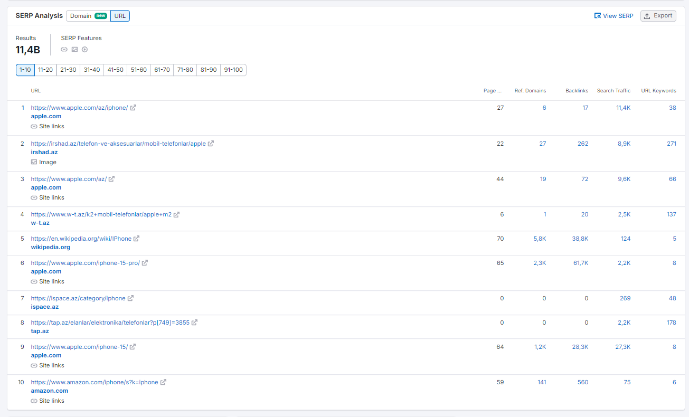Image resolution: width=689 pixels, height=417 pixels.
Task: Click the View SERP icon
Action: pos(597,16)
